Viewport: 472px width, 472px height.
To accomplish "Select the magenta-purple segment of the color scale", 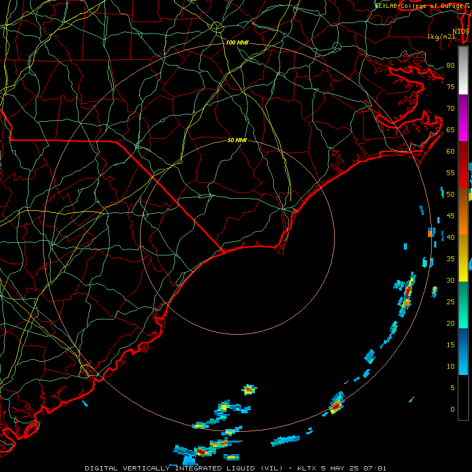I will 463,117.
